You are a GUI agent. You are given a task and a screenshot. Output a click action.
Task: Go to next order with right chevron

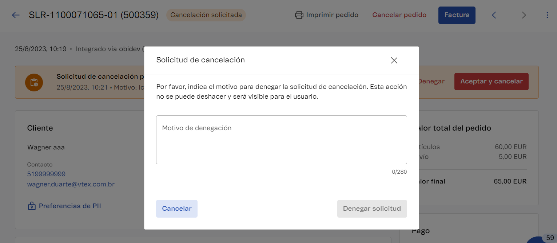pyautogui.click(x=524, y=15)
